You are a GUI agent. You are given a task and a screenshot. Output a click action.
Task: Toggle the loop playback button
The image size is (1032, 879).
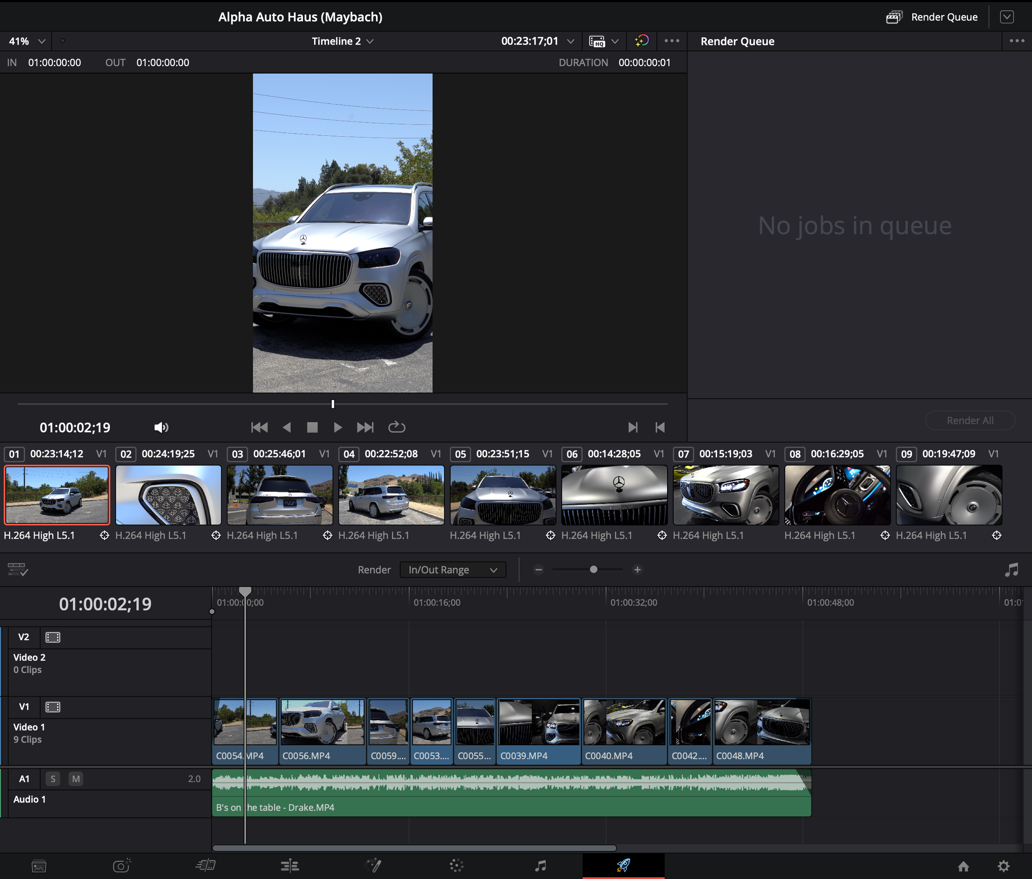pos(396,427)
